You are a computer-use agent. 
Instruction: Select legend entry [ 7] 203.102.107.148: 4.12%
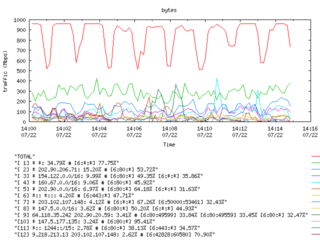pos(120,202)
